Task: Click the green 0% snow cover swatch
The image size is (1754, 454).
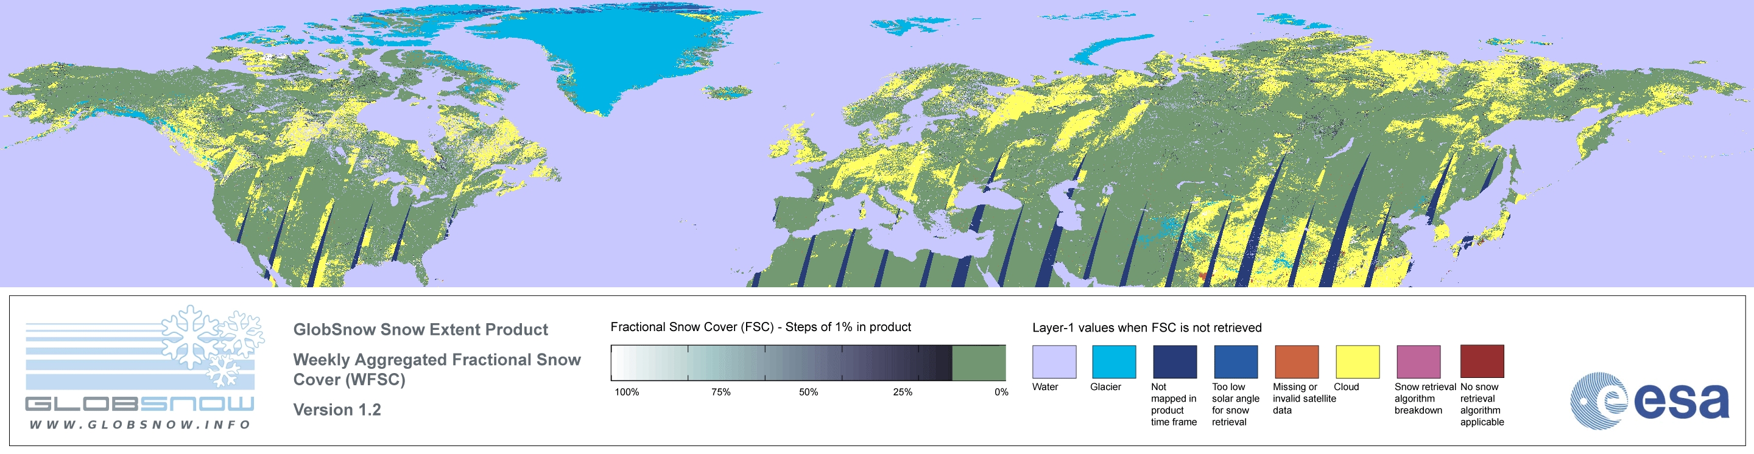Action: 979,363
